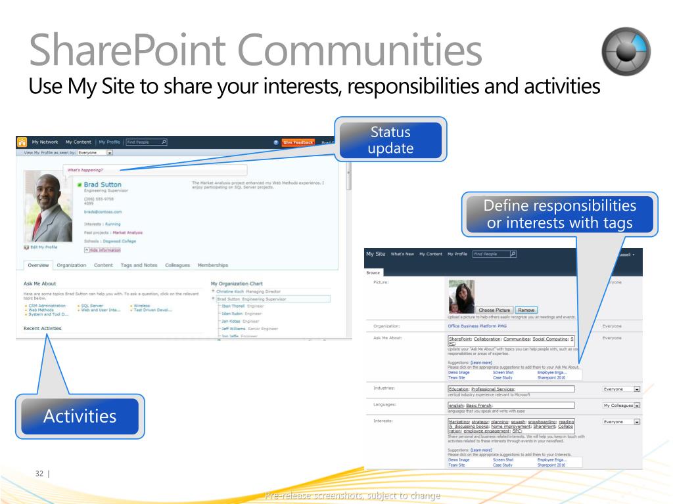Open What's New in My Site header
The width and height of the screenshot is (673, 504).
[x=402, y=254]
